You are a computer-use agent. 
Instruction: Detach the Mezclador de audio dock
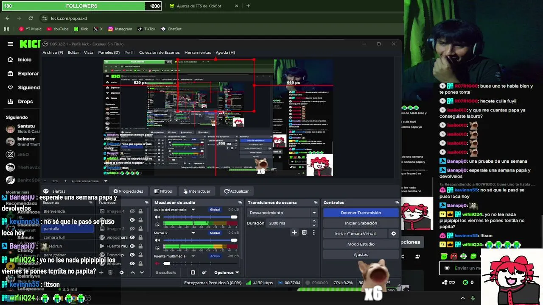click(240, 202)
